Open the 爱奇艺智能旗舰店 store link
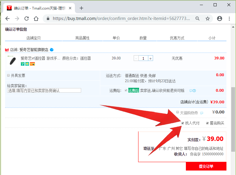The image size is (236, 175). click(x=34, y=50)
